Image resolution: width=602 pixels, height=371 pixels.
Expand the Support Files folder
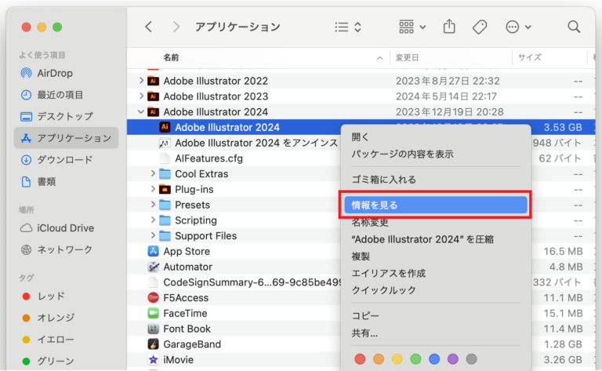tap(152, 235)
